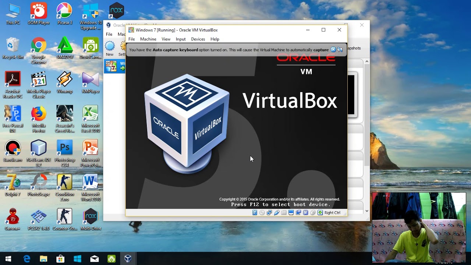This screenshot has width=471, height=265.
Task: Open the File menu in the VirtualBox Manager
Action: click(x=109, y=34)
